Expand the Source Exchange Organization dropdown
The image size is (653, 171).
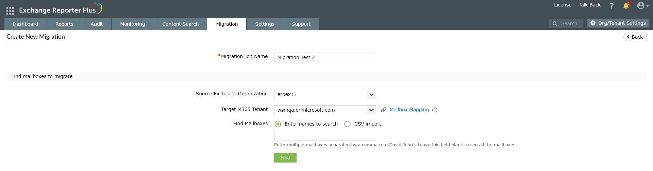(371, 95)
